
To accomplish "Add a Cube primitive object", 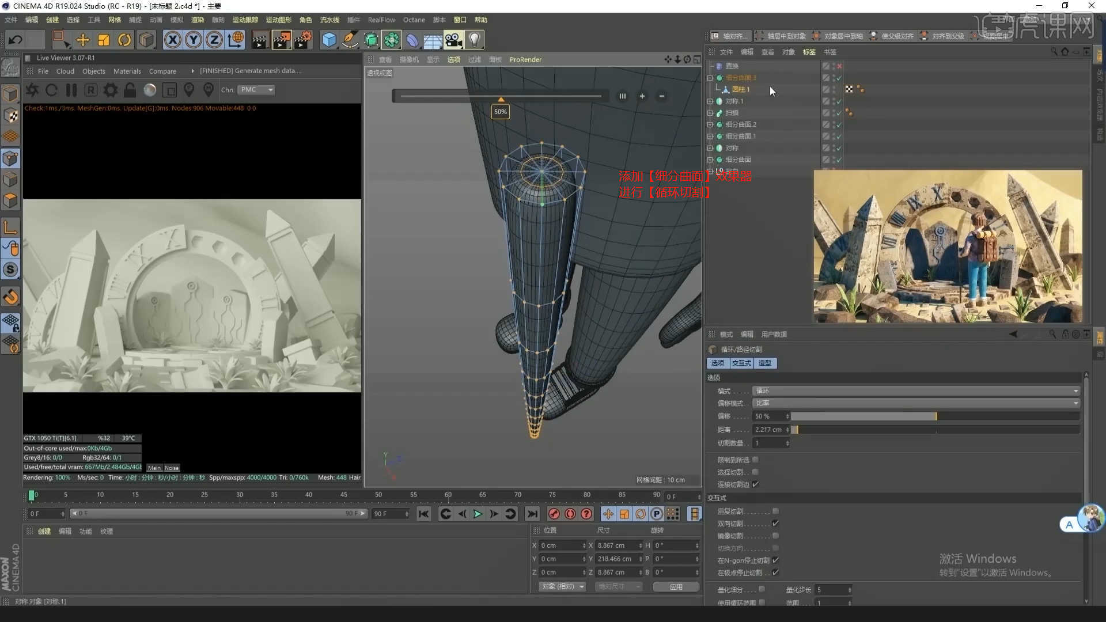I will (329, 40).
